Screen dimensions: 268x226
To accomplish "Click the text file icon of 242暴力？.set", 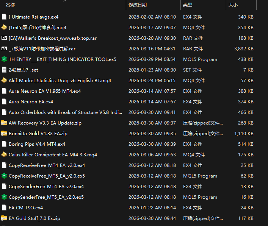I will (4, 70).
